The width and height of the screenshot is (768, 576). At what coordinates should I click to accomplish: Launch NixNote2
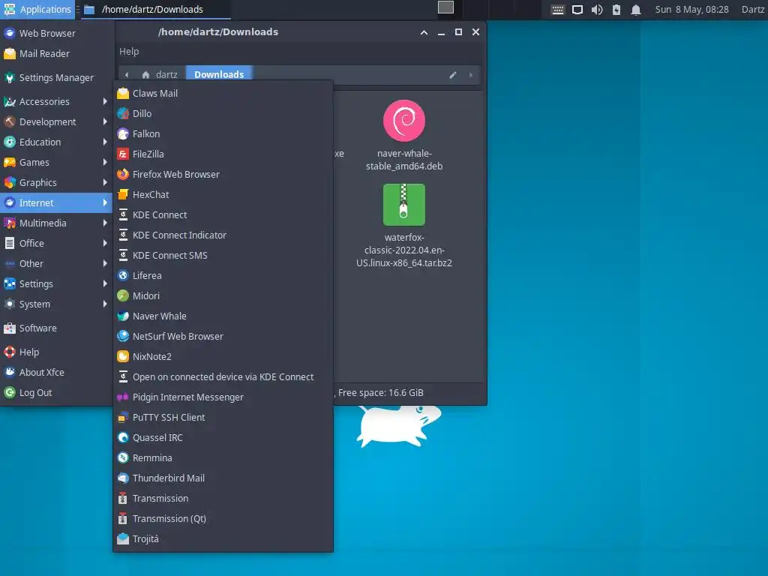tap(223, 356)
